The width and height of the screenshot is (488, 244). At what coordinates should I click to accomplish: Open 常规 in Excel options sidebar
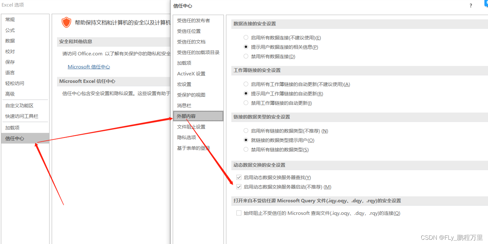(25, 20)
